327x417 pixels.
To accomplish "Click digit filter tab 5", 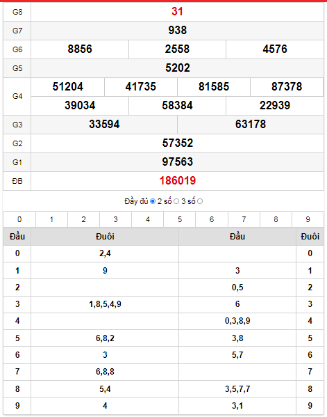I will pos(180,219).
